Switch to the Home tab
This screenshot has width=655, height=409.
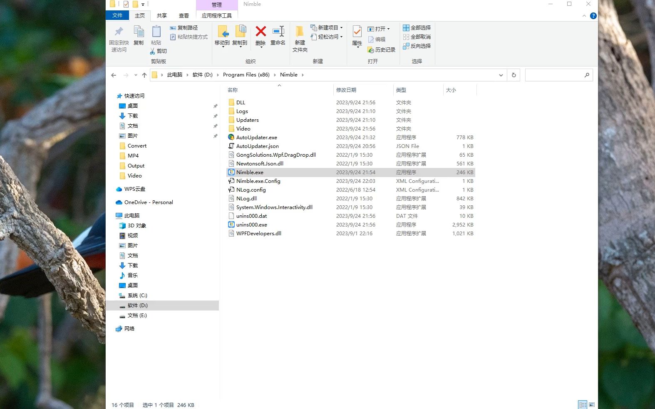click(x=140, y=15)
